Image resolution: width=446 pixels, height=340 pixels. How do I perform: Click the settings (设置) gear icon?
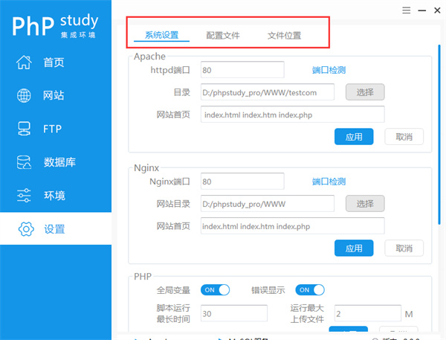(26, 229)
